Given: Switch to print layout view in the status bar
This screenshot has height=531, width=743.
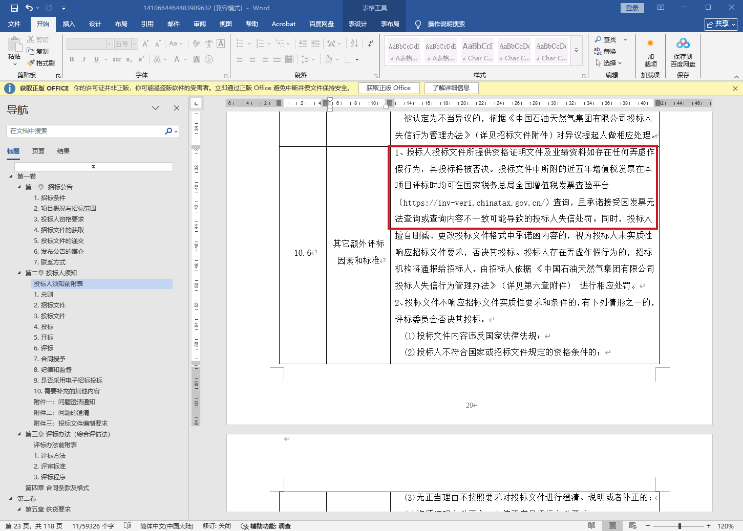Looking at the screenshot, I should coord(612,526).
